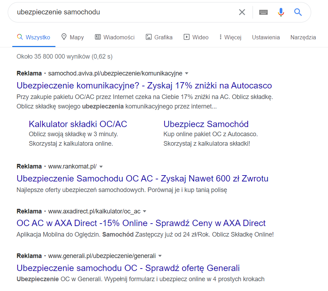Screen dimensions: 328x291
Task: Expand the dropdown arrow next to rankomat.pl URL
Action: [x=101, y=167]
